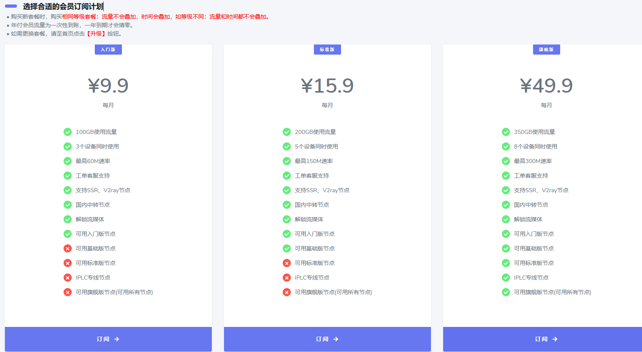Screen dimensions: 642x352
Task: Click the 入门版 plan badge
Action: [x=108, y=49]
